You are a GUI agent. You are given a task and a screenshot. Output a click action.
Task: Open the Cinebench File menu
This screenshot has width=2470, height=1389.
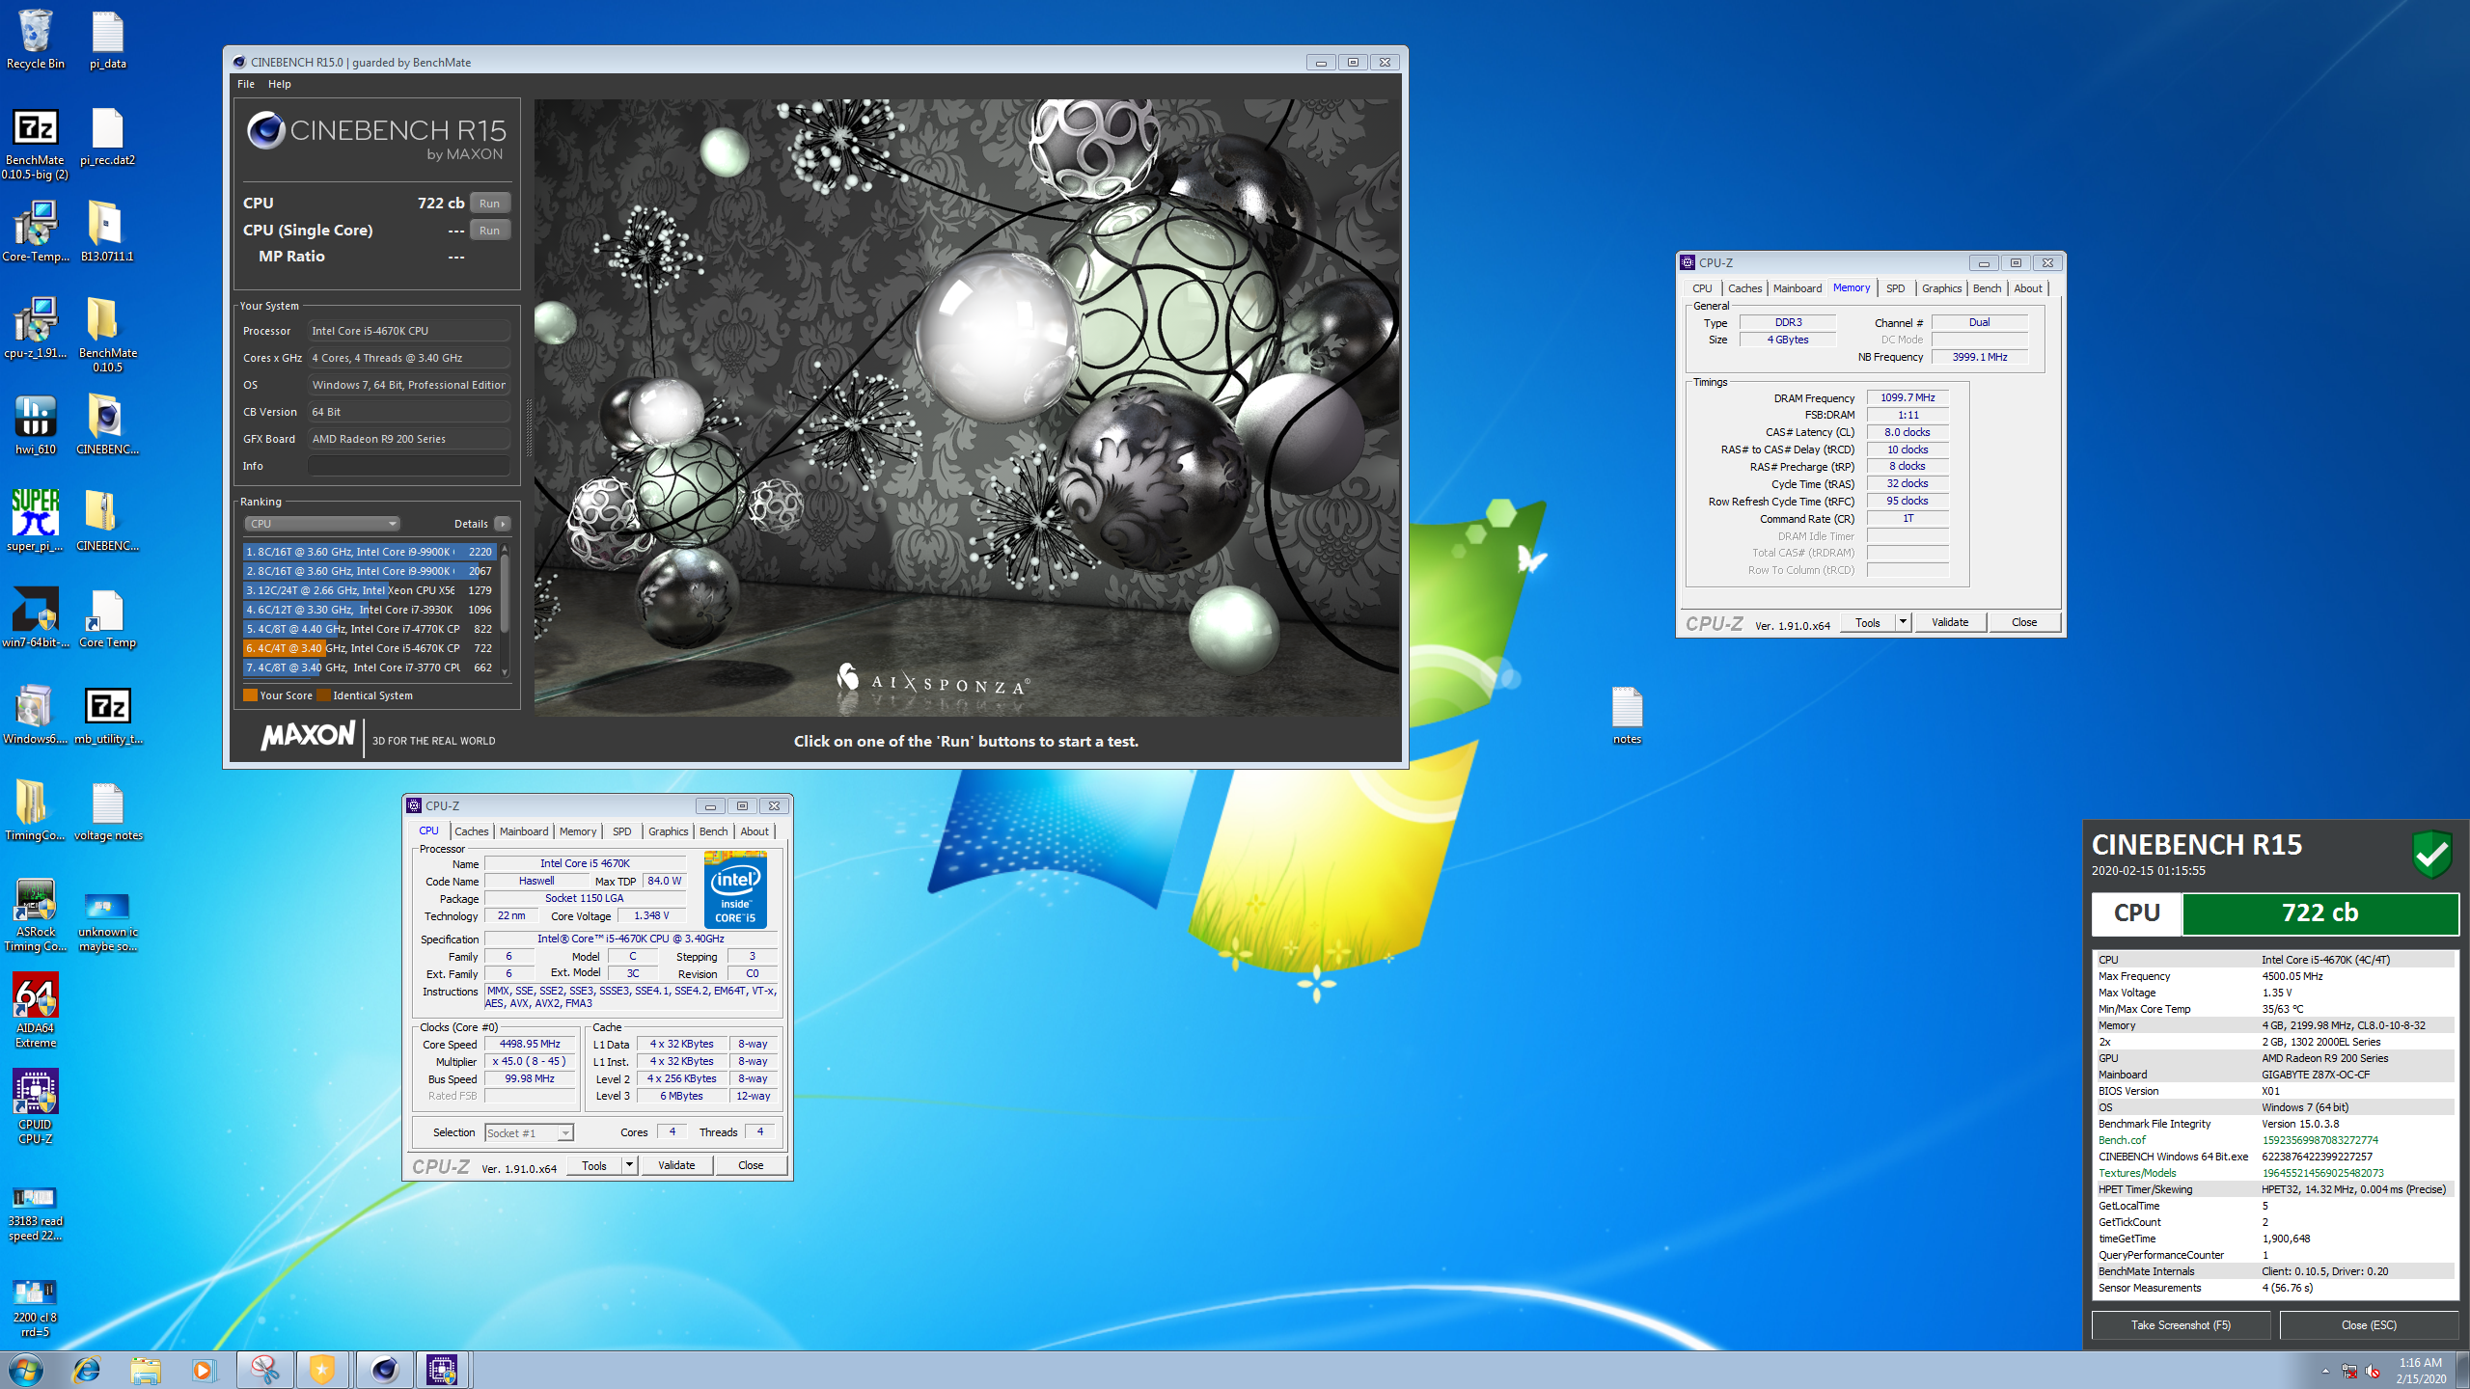pyautogui.click(x=246, y=84)
